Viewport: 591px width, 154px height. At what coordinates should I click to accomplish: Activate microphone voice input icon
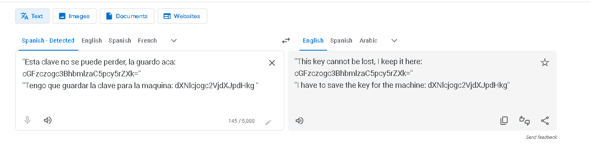27,120
